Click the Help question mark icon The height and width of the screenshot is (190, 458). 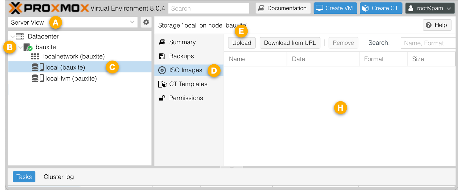coord(429,25)
